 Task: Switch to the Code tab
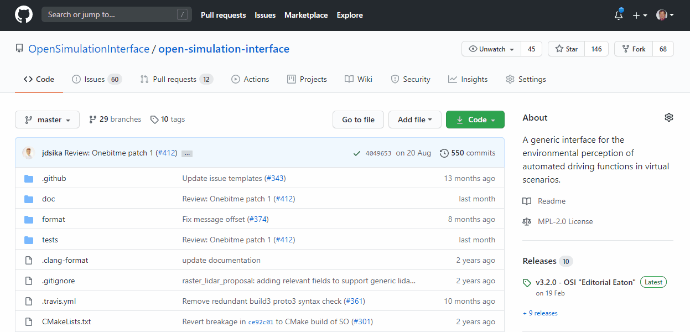39,79
